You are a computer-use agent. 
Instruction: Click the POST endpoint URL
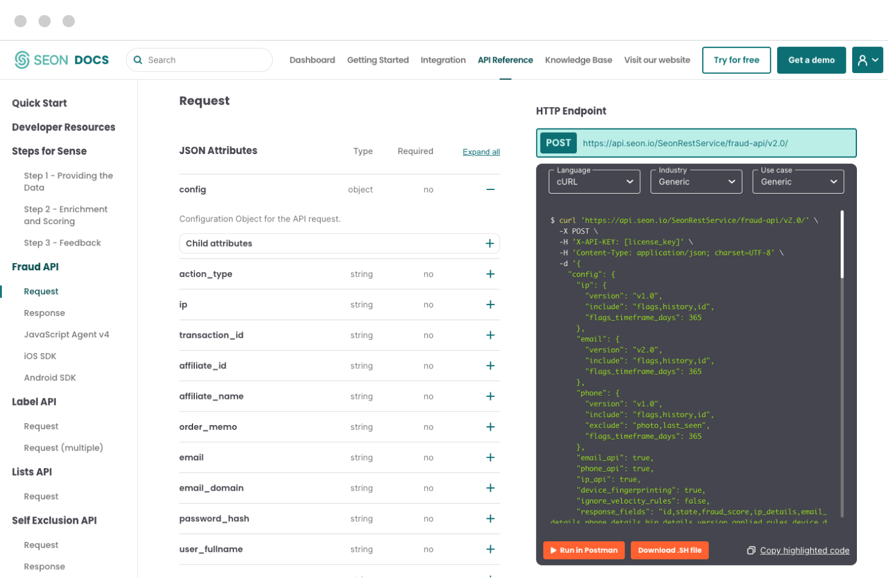pos(685,143)
